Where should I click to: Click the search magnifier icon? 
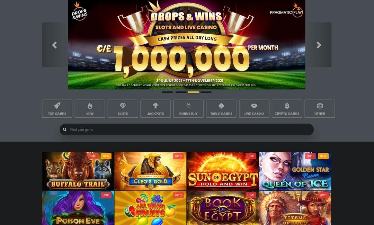(65, 129)
